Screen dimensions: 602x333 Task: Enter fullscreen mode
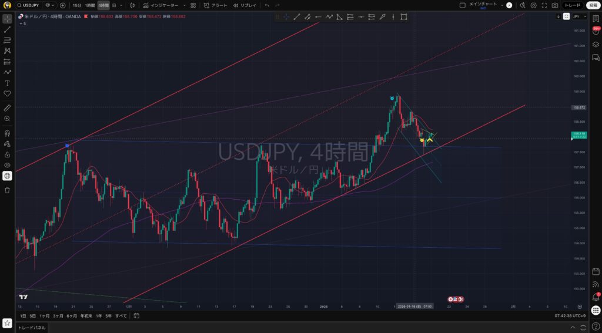click(544, 5)
